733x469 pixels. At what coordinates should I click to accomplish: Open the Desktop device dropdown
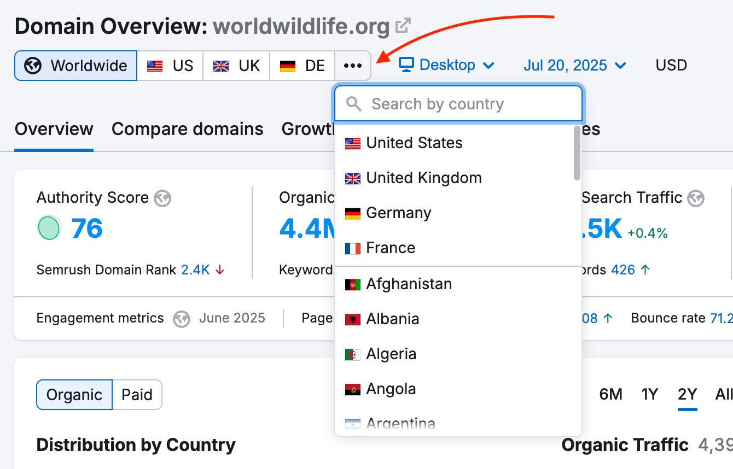point(446,65)
